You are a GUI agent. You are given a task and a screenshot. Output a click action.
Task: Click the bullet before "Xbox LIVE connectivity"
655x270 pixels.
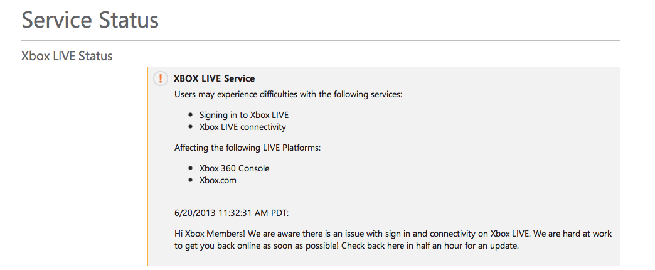point(191,127)
